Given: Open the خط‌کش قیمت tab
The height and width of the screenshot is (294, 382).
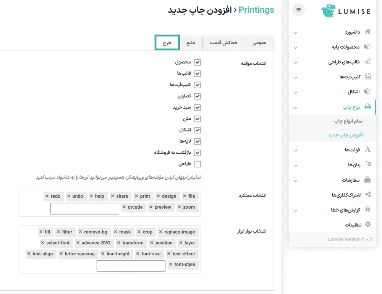Looking at the screenshot, I should (223, 43).
